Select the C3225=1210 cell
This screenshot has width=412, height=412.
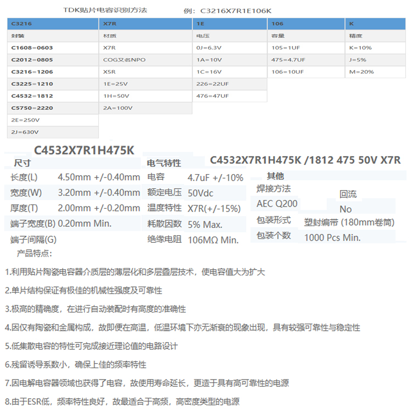coord(53,84)
